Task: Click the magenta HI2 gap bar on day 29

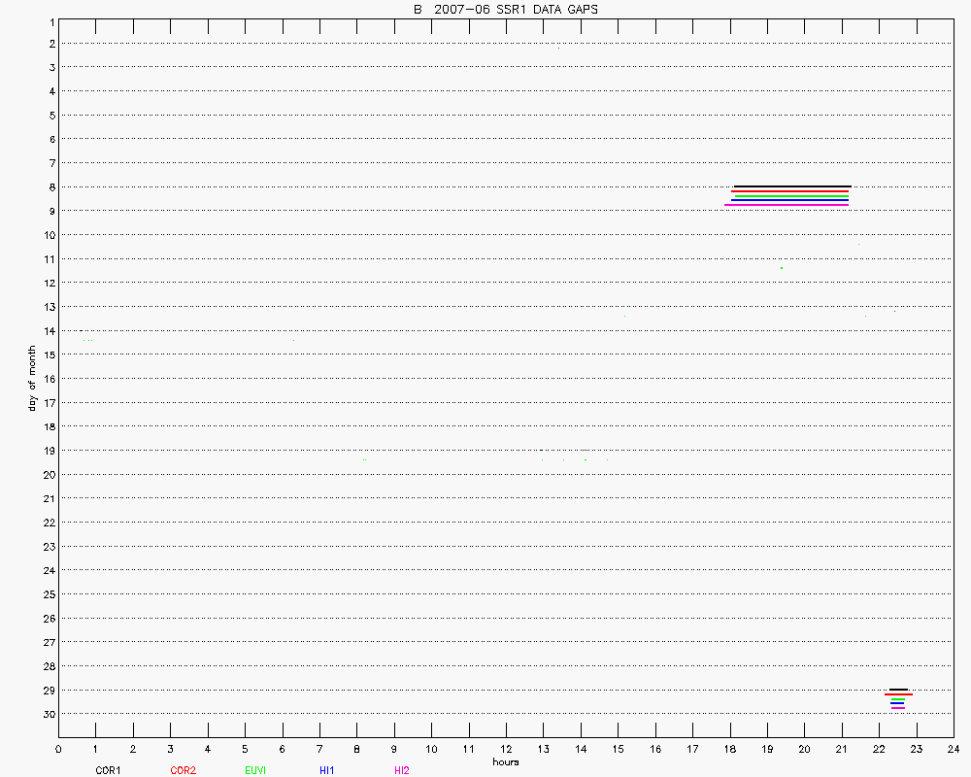Action: click(897, 708)
